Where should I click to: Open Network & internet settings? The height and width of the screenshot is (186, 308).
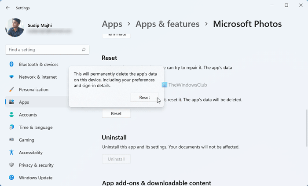click(38, 77)
